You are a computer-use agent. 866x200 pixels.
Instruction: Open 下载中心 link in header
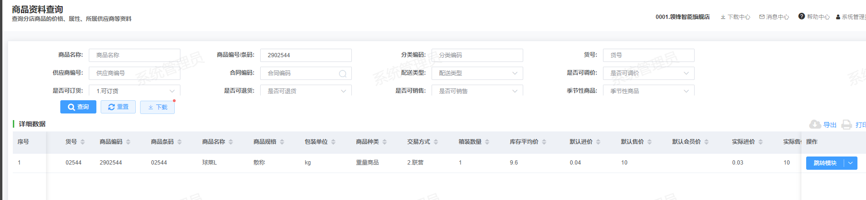click(x=739, y=17)
